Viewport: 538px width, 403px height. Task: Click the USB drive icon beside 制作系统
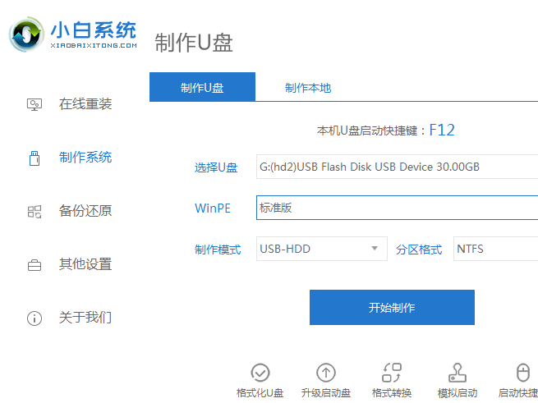coord(34,158)
